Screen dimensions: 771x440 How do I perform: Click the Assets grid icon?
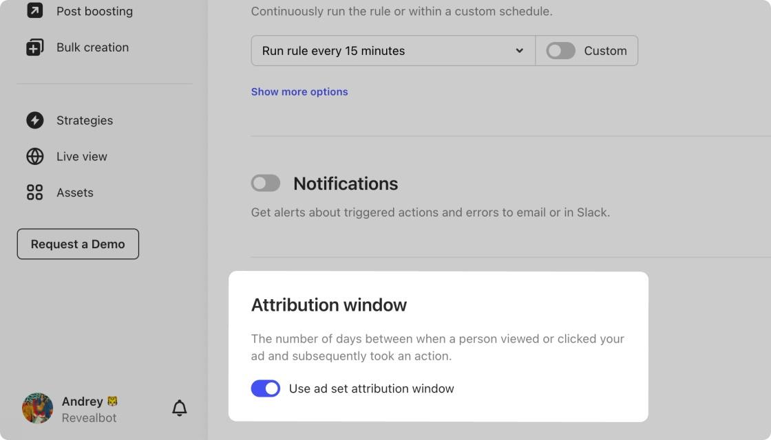[x=35, y=192]
